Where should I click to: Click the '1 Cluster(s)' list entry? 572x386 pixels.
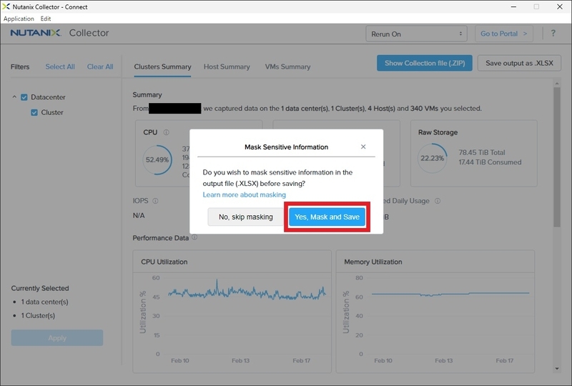click(38, 315)
